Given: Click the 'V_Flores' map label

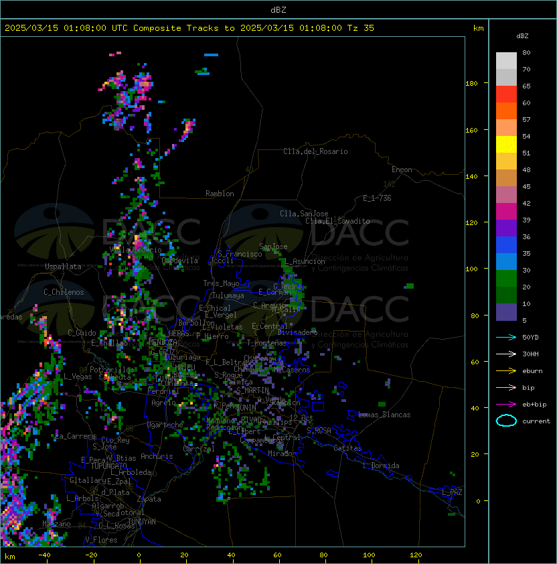Looking at the screenshot, I should [101, 540].
